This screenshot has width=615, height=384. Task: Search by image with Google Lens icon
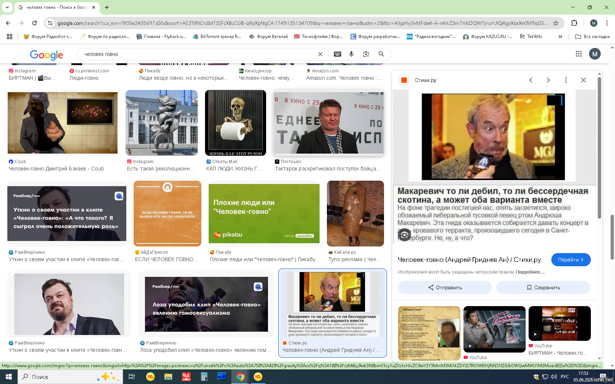coord(366,54)
